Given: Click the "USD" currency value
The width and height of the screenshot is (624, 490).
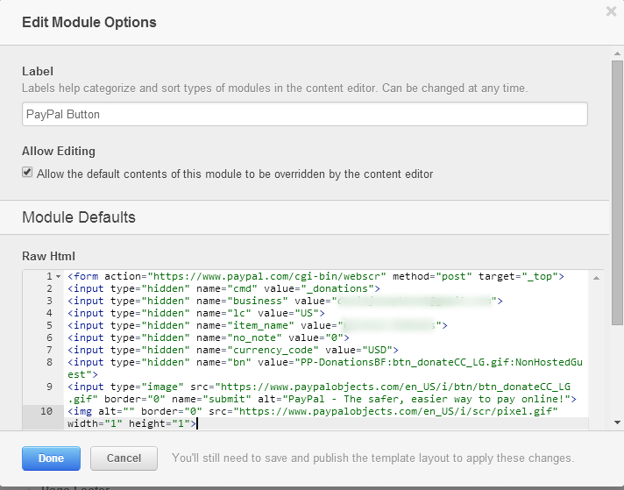Looking at the screenshot, I should tap(377, 351).
